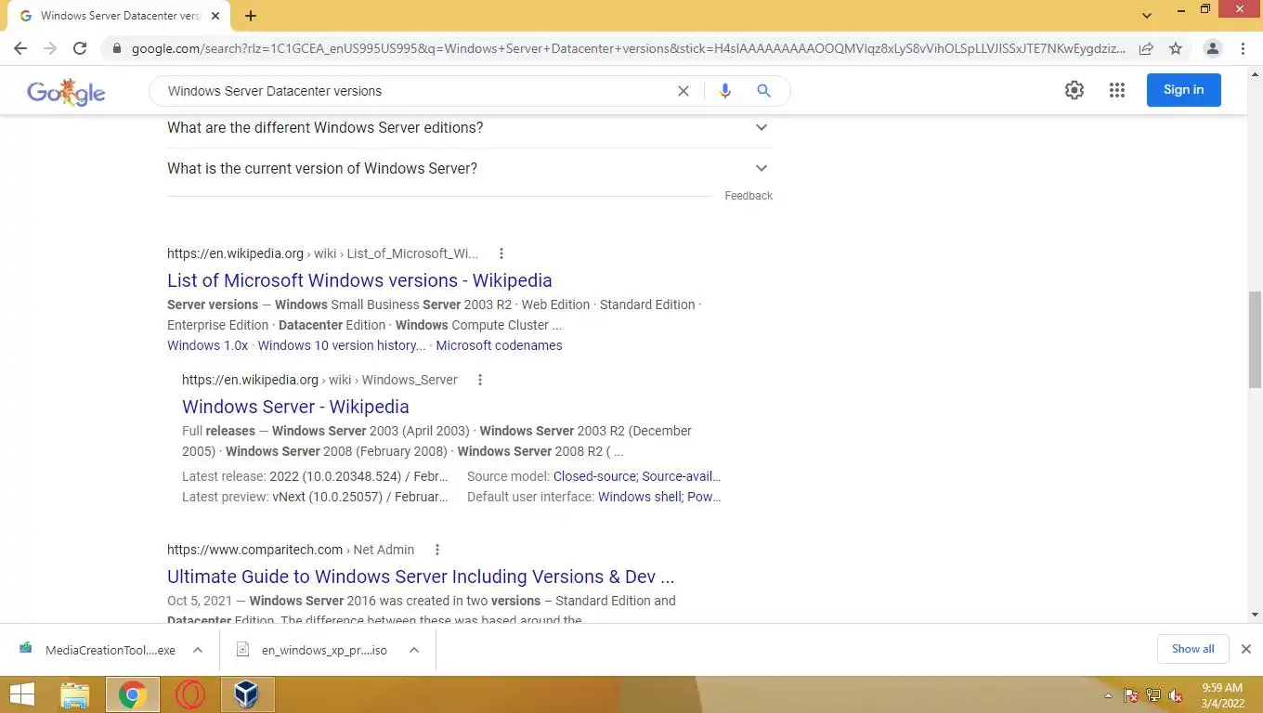This screenshot has width=1263, height=713.
Task: Open Google quick settings gear
Action: point(1074,90)
